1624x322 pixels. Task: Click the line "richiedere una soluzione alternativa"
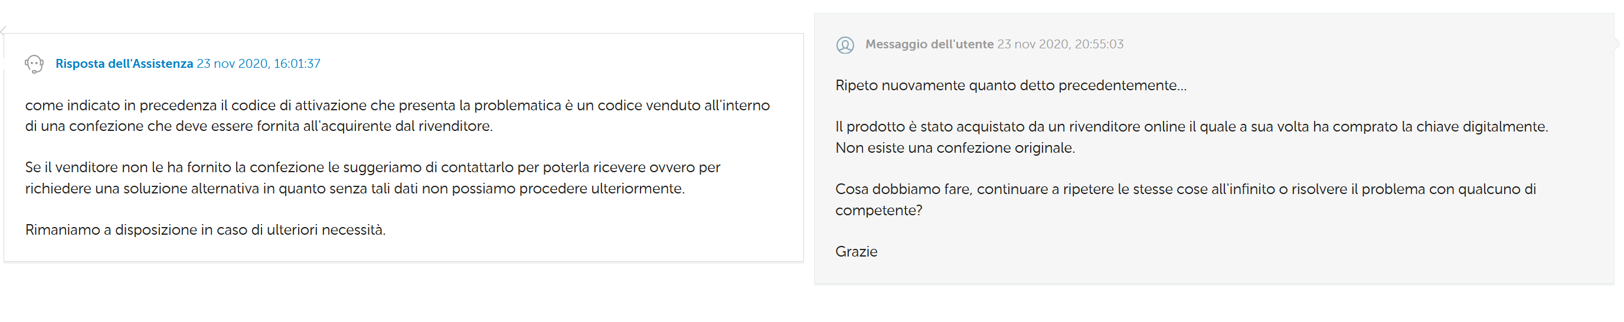click(354, 188)
